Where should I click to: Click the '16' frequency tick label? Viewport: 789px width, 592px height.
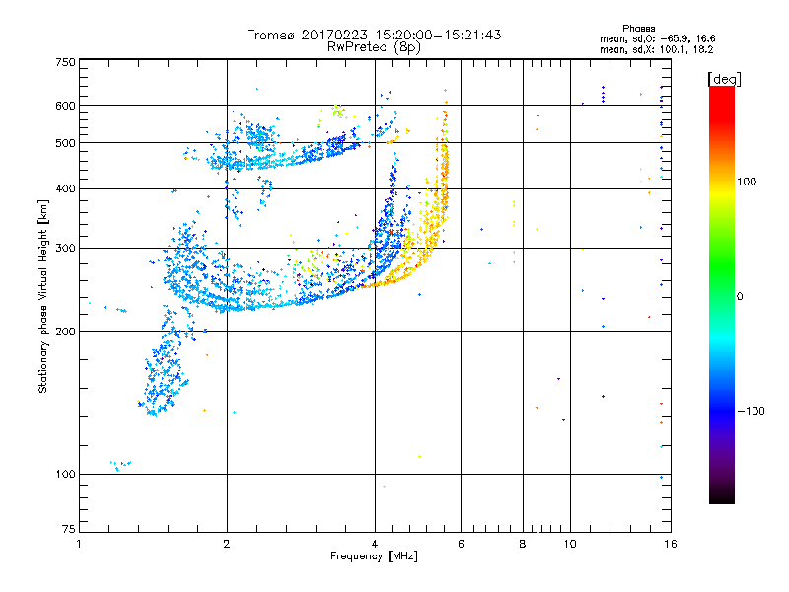(x=671, y=544)
